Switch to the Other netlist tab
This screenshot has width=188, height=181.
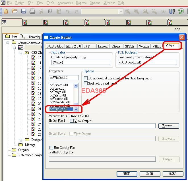point(172,46)
